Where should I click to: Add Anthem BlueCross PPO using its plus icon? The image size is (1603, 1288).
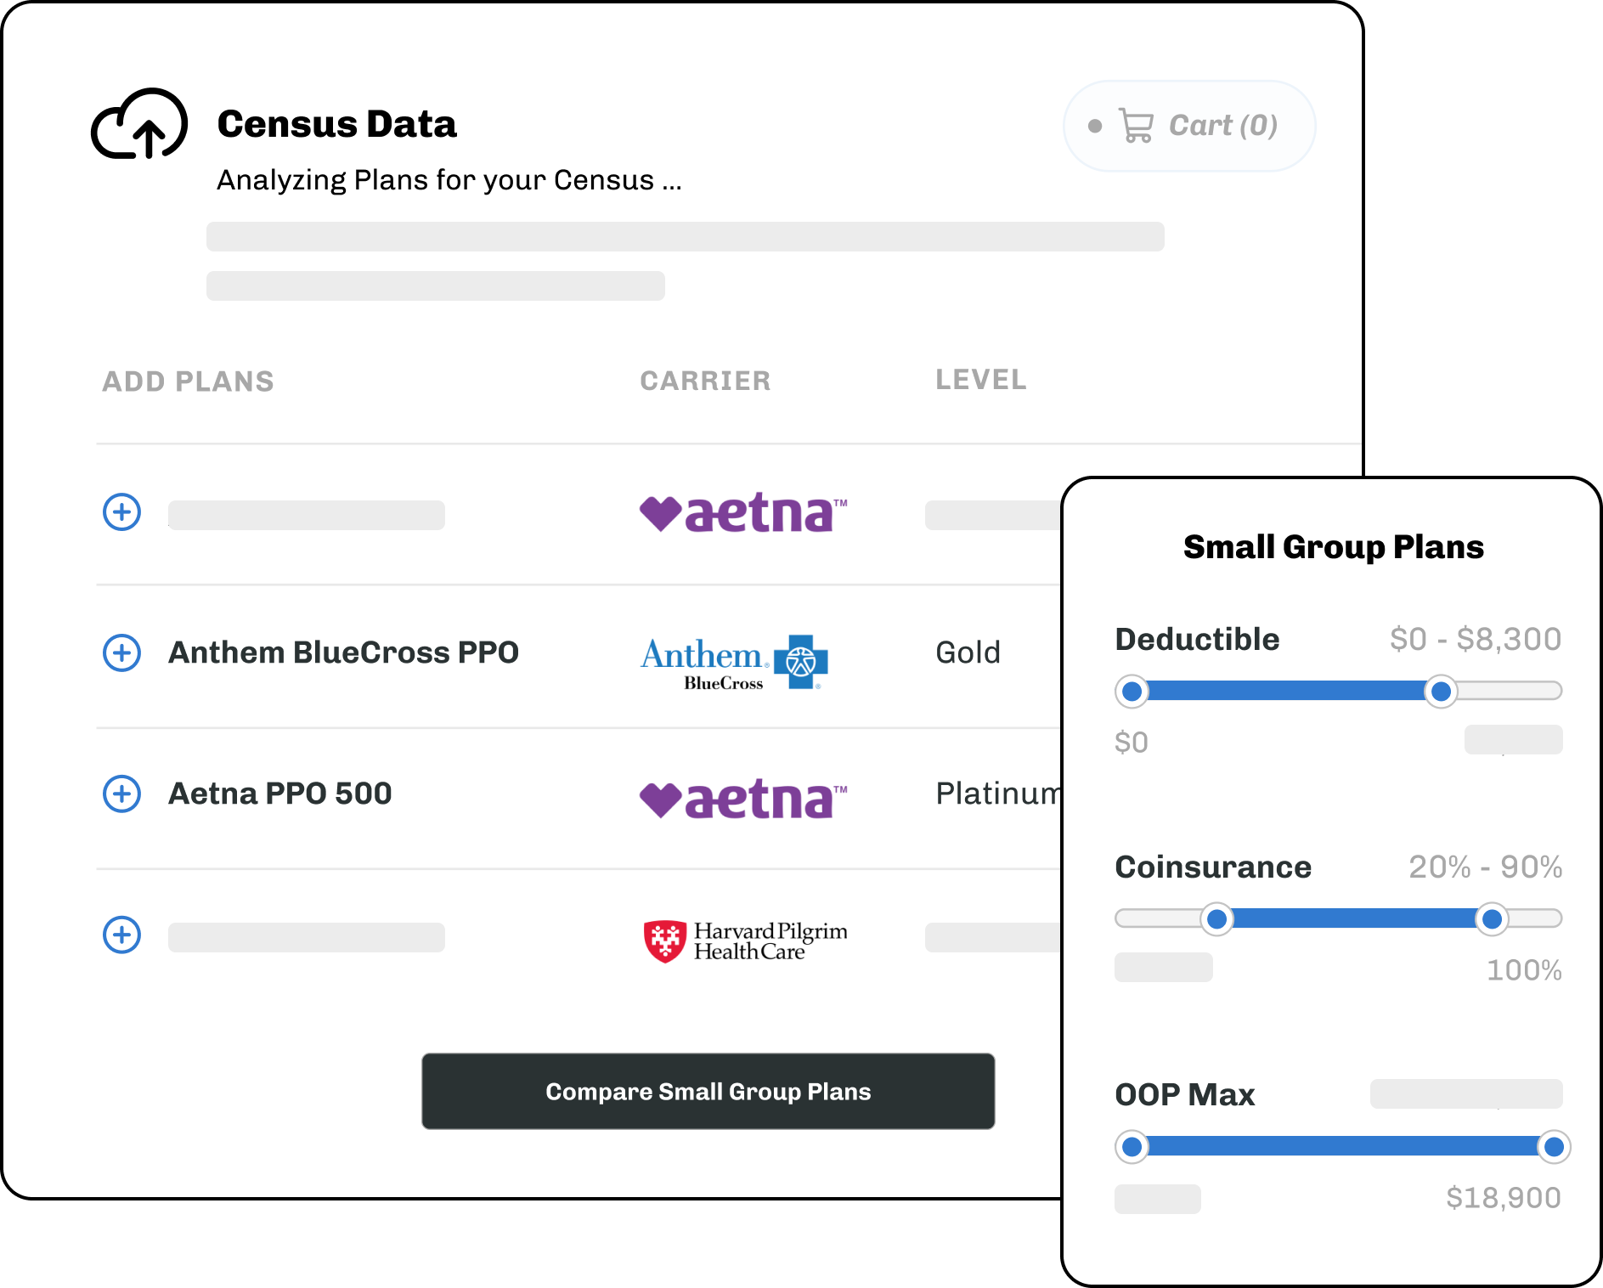(x=122, y=652)
